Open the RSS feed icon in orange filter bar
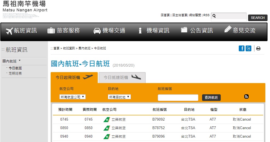Image resolution: width=270 pixels, height=142 pixels. [x=246, y=96]
